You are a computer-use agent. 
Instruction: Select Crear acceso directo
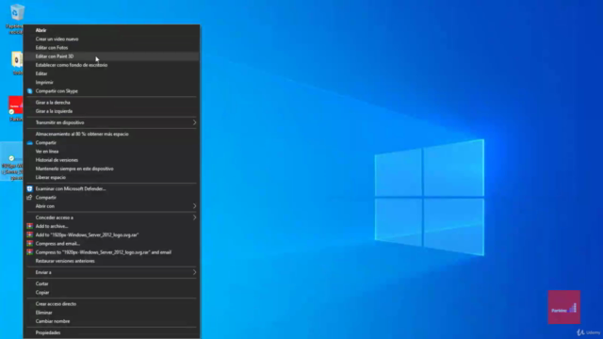(111, 304)
